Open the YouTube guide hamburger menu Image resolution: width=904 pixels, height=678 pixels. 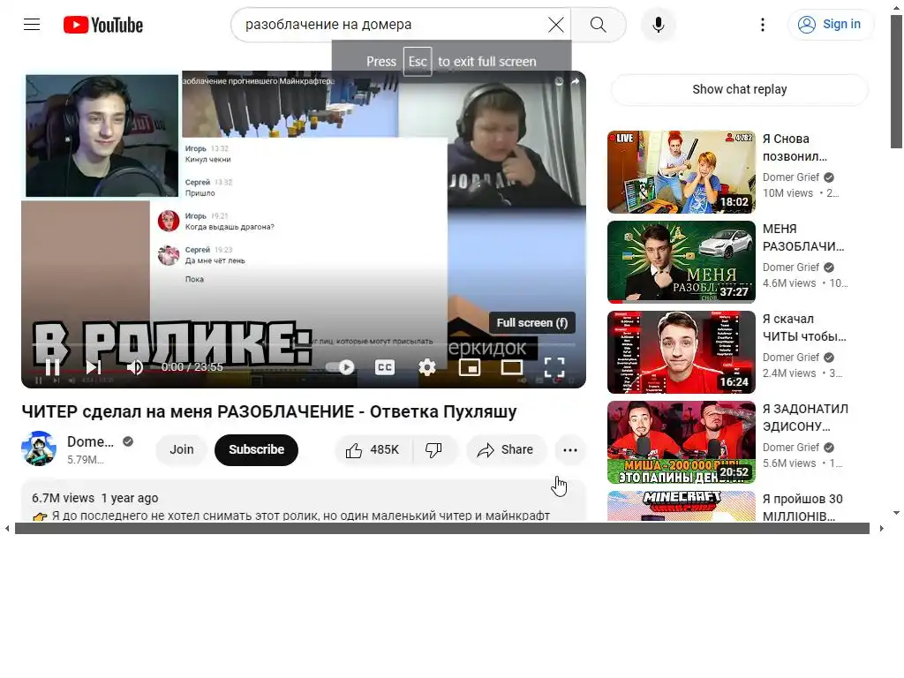click(x=32, y=24)
